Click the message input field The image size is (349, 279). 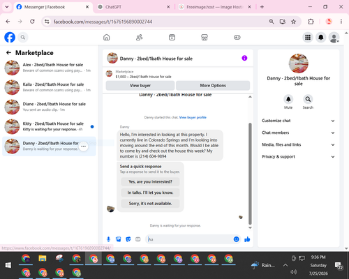(190, 239)
